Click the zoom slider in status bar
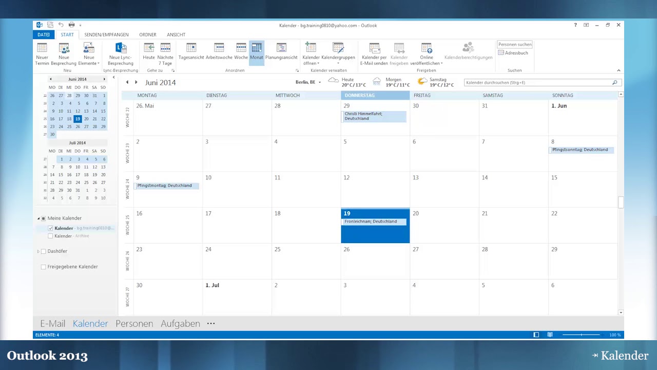The width and height of the screenshot is (657, 370). click(581, 335)
